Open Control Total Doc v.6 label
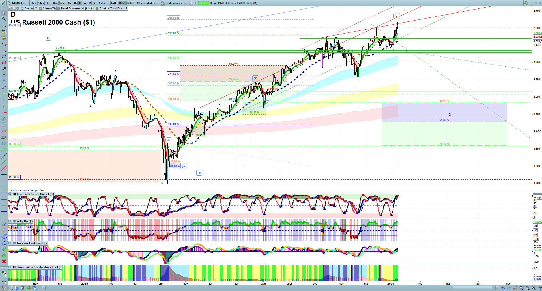The height and width of the screenshot is (291, 542). [x=113, y=8]
